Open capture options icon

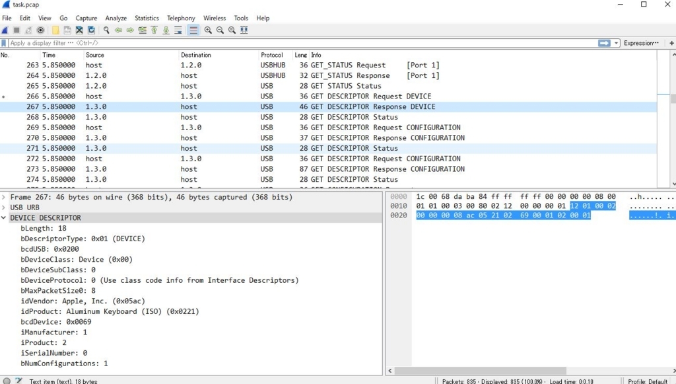click(x=40, y=30)
